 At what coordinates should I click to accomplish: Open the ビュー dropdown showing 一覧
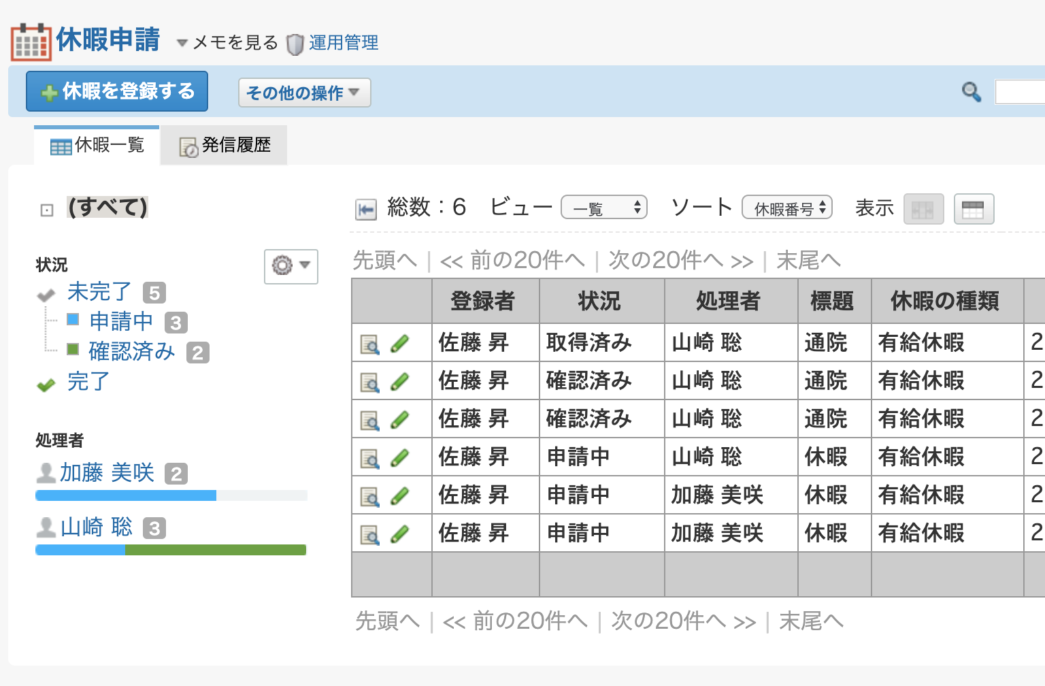pos(603,208)
